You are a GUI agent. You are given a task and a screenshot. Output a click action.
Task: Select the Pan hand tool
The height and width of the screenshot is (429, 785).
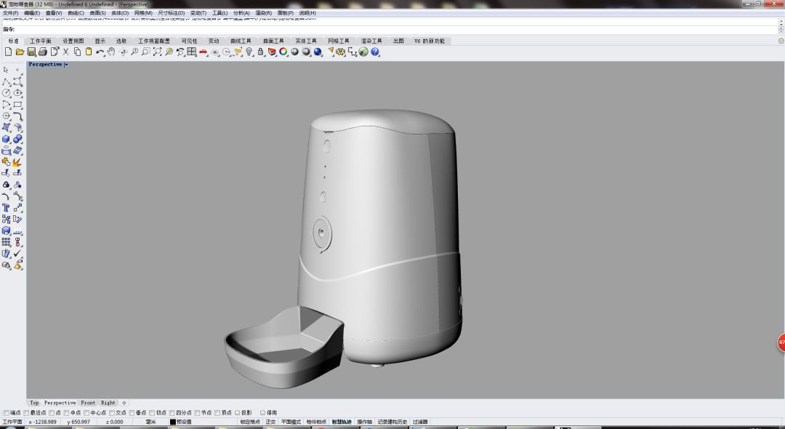coord(111,52)
